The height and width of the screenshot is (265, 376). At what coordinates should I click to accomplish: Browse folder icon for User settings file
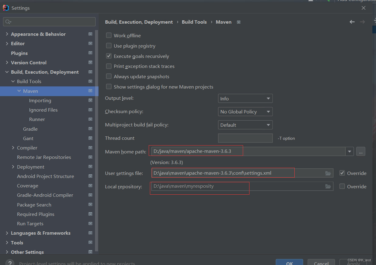coord(328,173)
